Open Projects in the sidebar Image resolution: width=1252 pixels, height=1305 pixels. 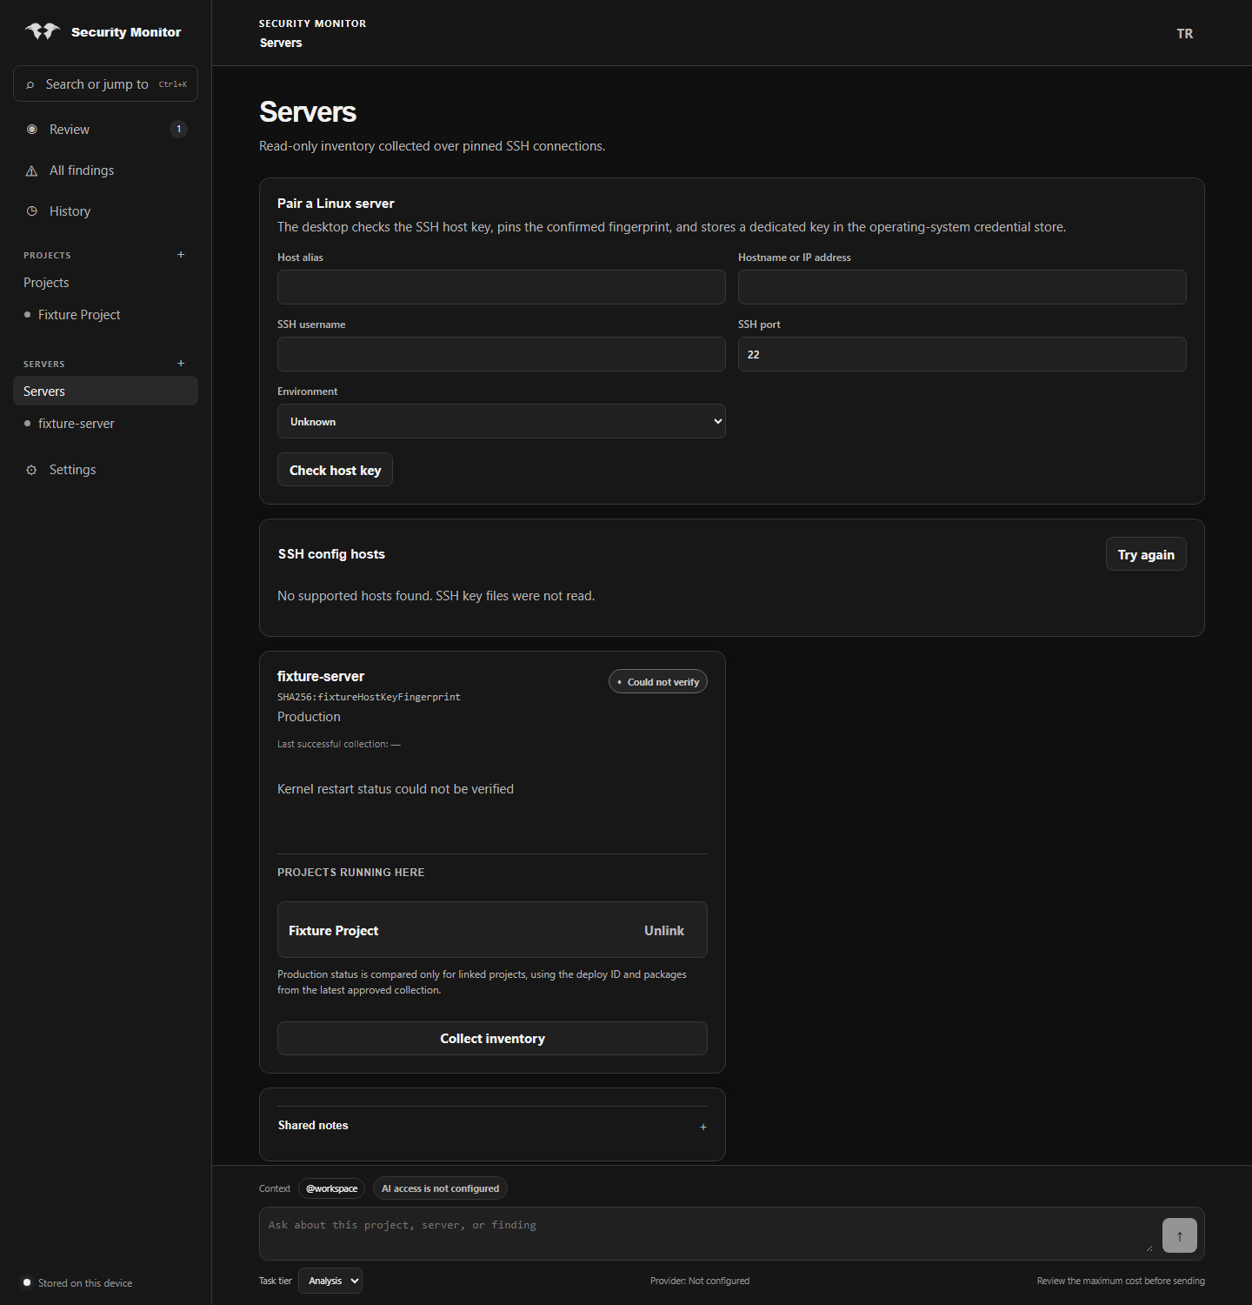[x=105, y=283]
